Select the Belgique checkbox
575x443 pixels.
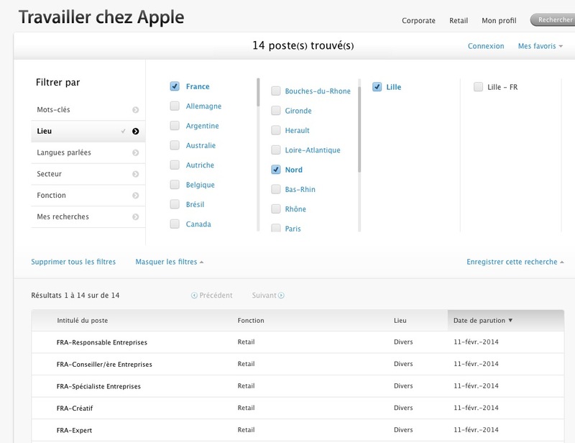[175, 185]
